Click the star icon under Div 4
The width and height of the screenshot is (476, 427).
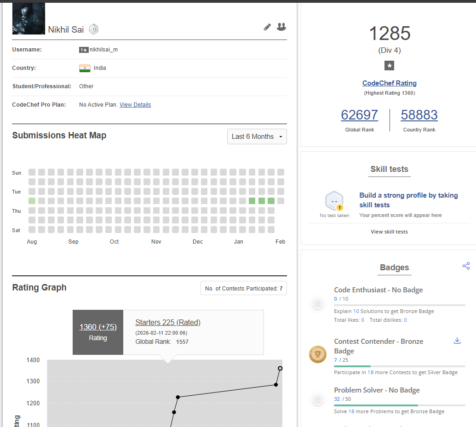[389, 66]
